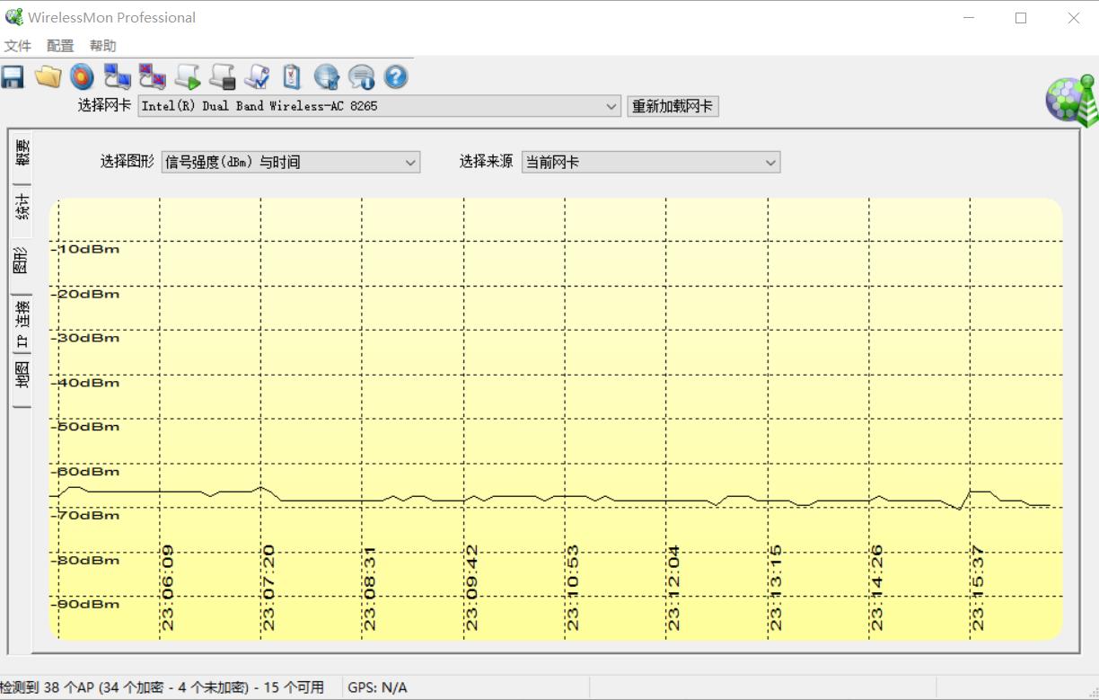Open the 选择来源 source dropdown
The image size is (1099, 700).
click(770, 162)
